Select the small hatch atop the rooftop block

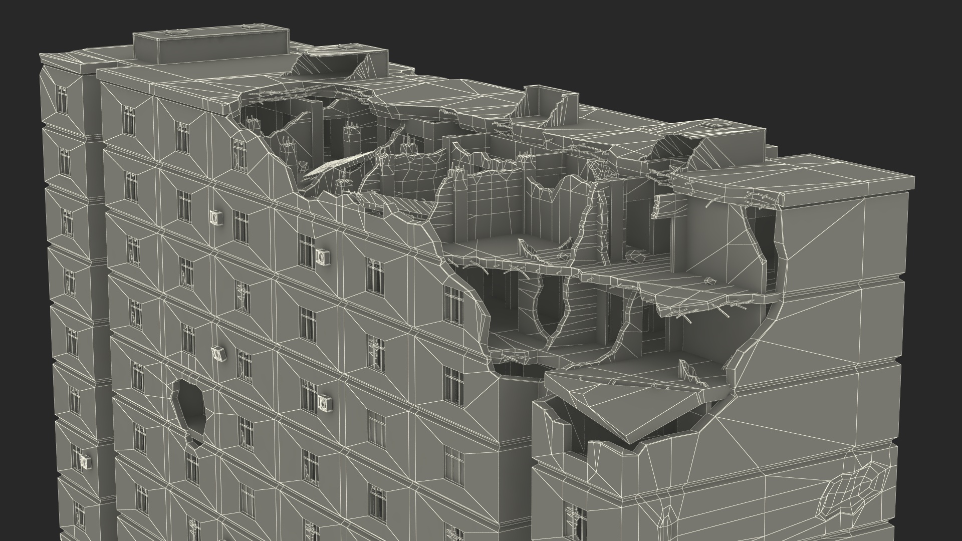pyautogui.click(x=176, y=32)
